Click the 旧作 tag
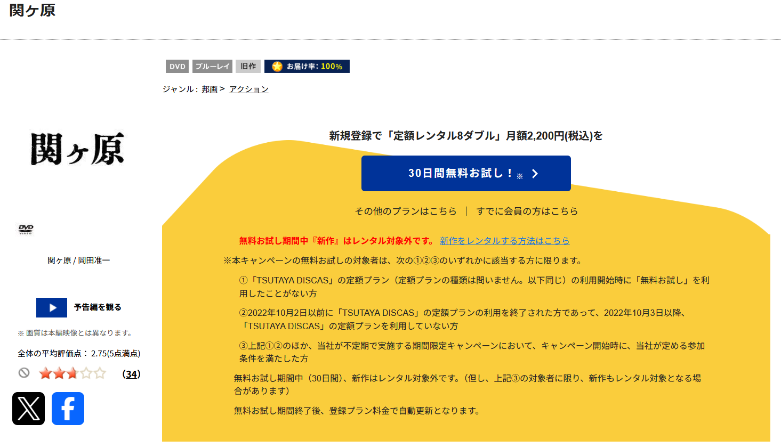The image size is (781, 448). [248, 67]
